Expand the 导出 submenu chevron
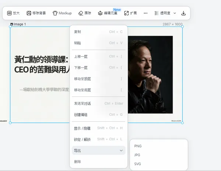 point(121,151)
